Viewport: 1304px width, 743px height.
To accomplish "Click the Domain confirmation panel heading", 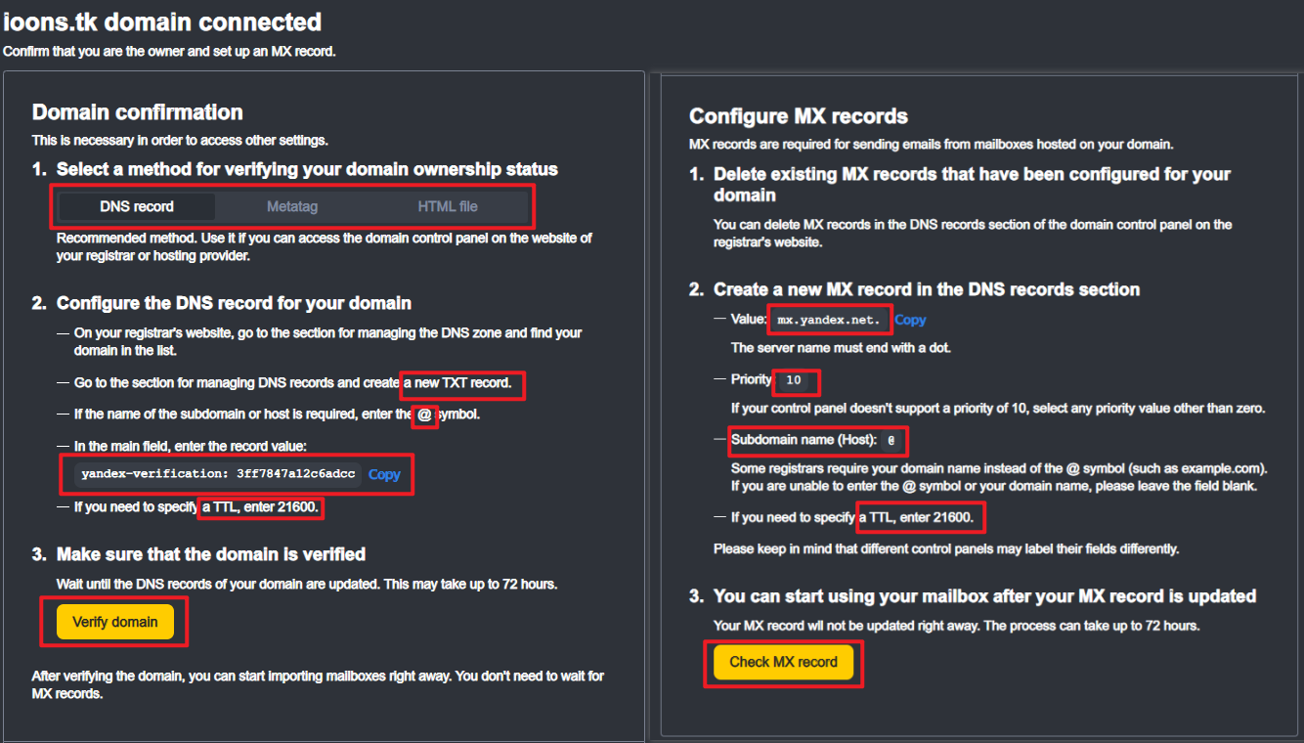I will pos(138,112).
